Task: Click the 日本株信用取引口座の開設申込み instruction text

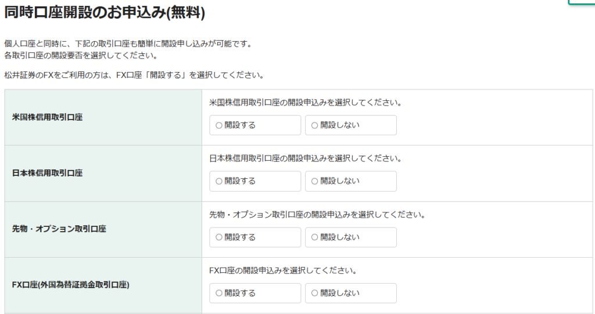Action: click(x=305, y=158)
